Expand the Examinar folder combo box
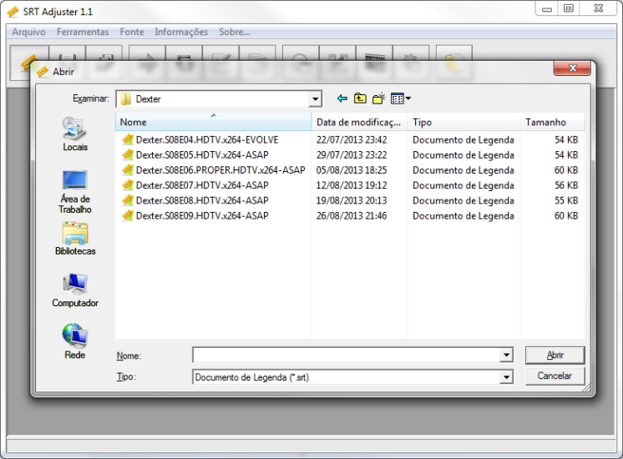 point(315,98)
